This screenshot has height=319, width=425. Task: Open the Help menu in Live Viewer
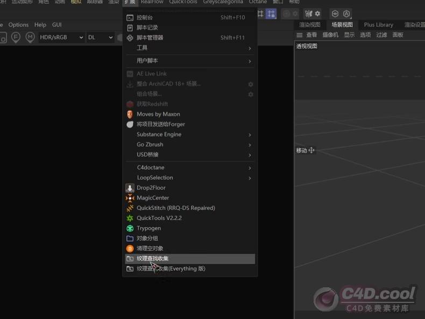coord(40,25)
